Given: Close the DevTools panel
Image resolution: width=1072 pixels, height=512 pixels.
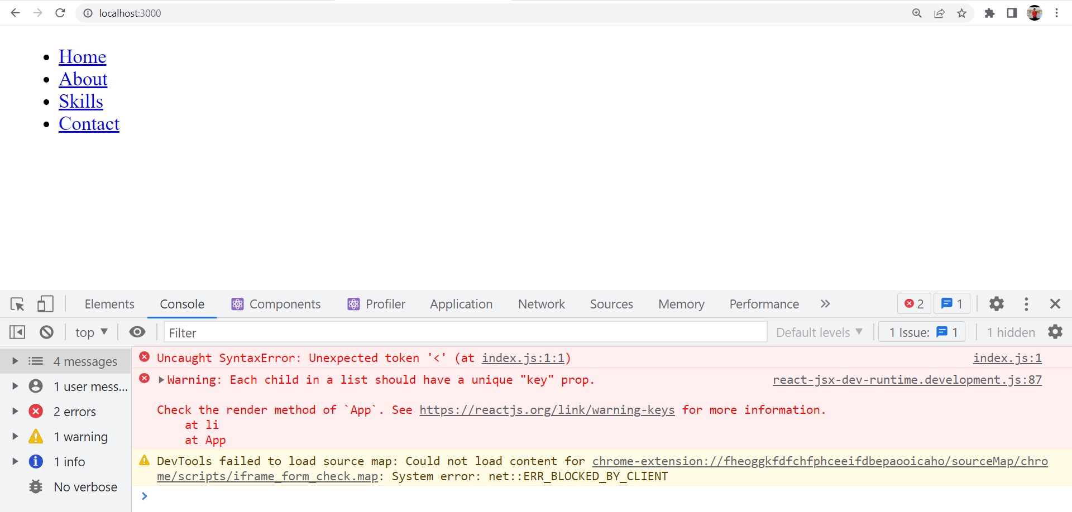Looking at the screenshot, I should pos(1055,304).
